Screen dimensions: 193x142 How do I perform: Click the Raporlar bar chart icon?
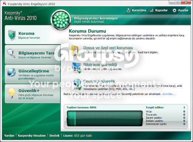[152, 10]
